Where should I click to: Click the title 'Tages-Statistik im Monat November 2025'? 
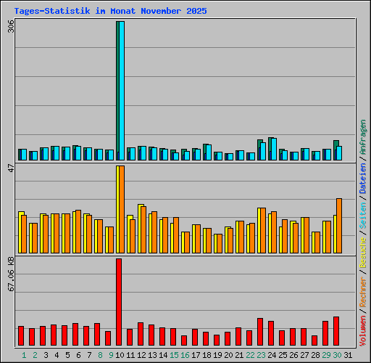pos(110,11)
